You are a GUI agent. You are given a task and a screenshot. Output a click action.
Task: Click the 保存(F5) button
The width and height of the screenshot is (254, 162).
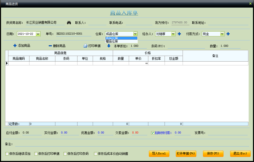[x=213, y=154]
